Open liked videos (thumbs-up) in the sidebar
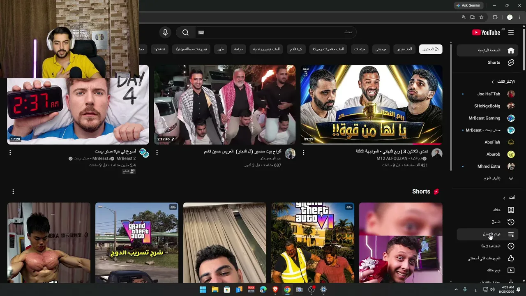 [x=487, y=258]
